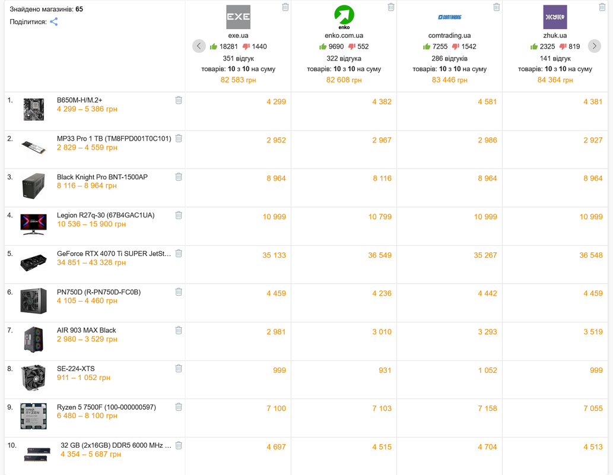Click the share icon next to Поділитися
Screen dimensions: 613x475
pyautogui.click(x=54, y=21)
